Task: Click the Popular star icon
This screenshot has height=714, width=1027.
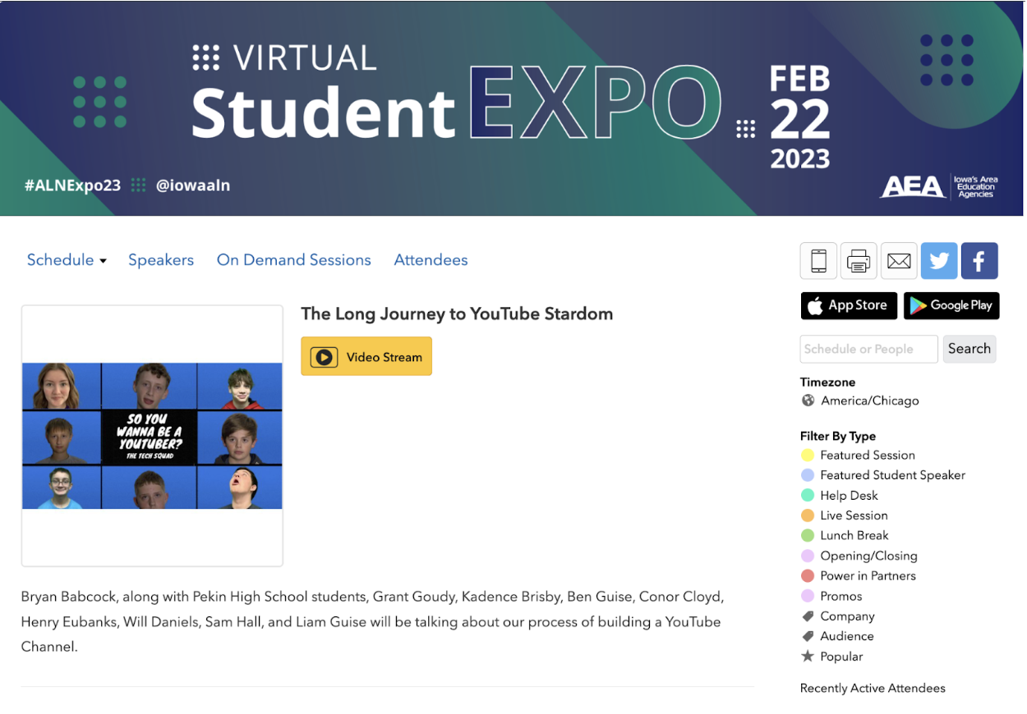Action: coord(808,656)
